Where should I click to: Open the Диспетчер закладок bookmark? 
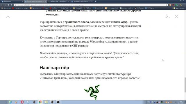point(22,8)
